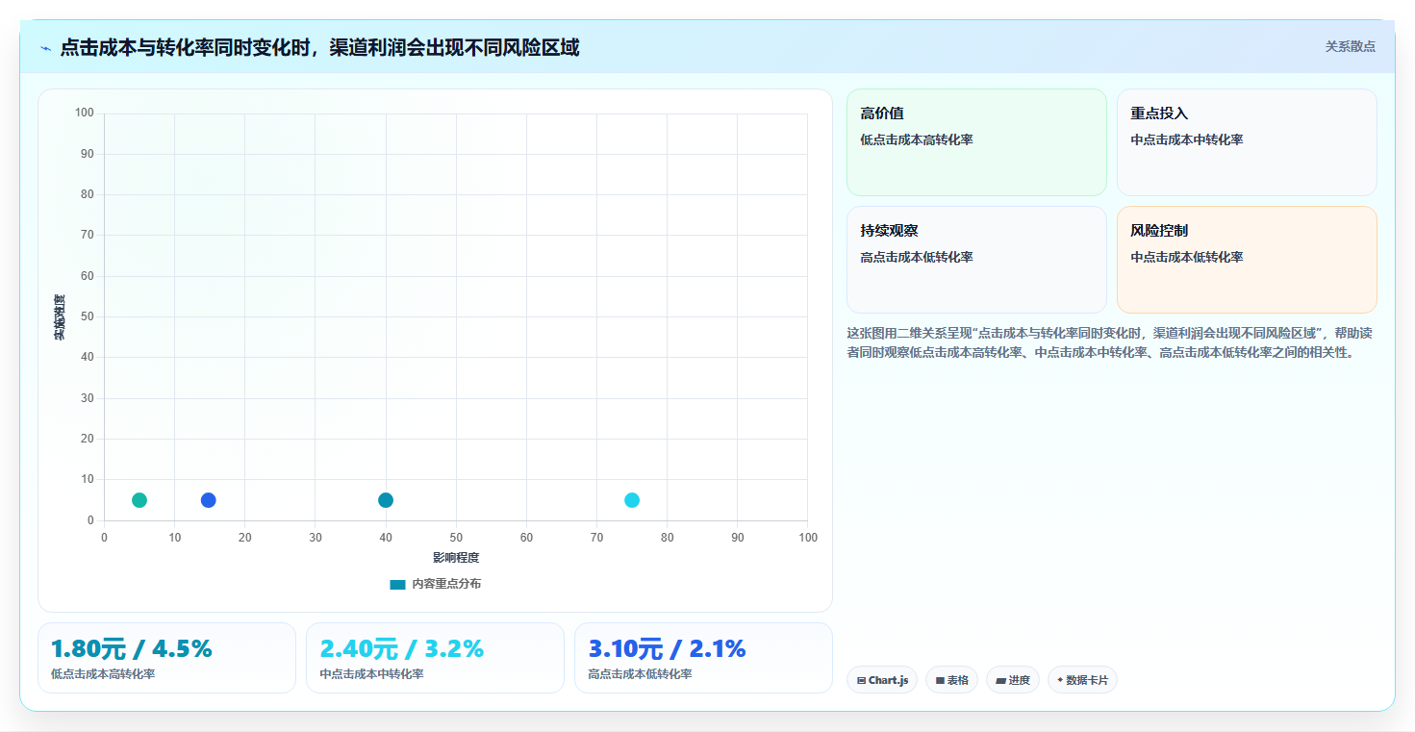Click the Chart.js tag

(x=882, y=680)
